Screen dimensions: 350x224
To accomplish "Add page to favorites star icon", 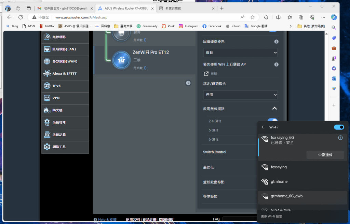I will click(x=253, y=17).
